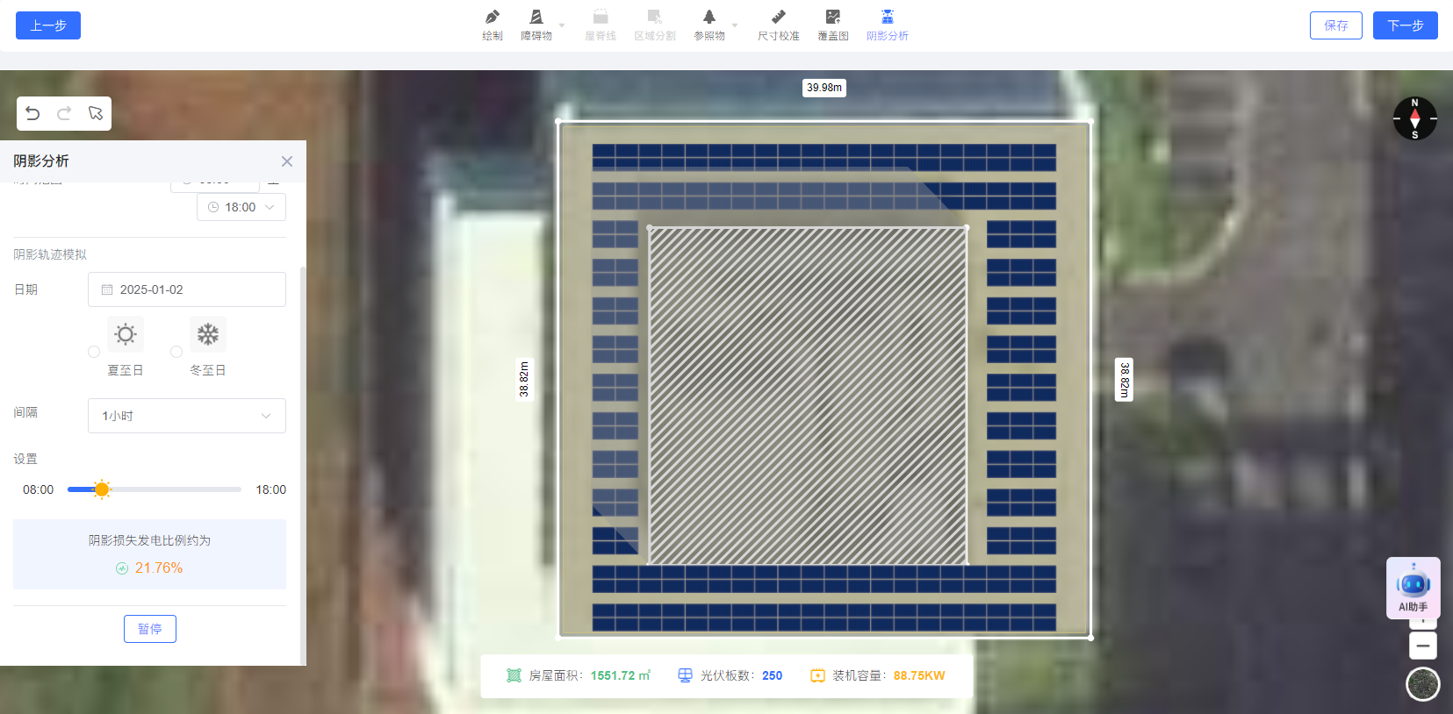1453x714 pixels.
Task: Select the polygon selection cursor icon
Action: point(96,113)
